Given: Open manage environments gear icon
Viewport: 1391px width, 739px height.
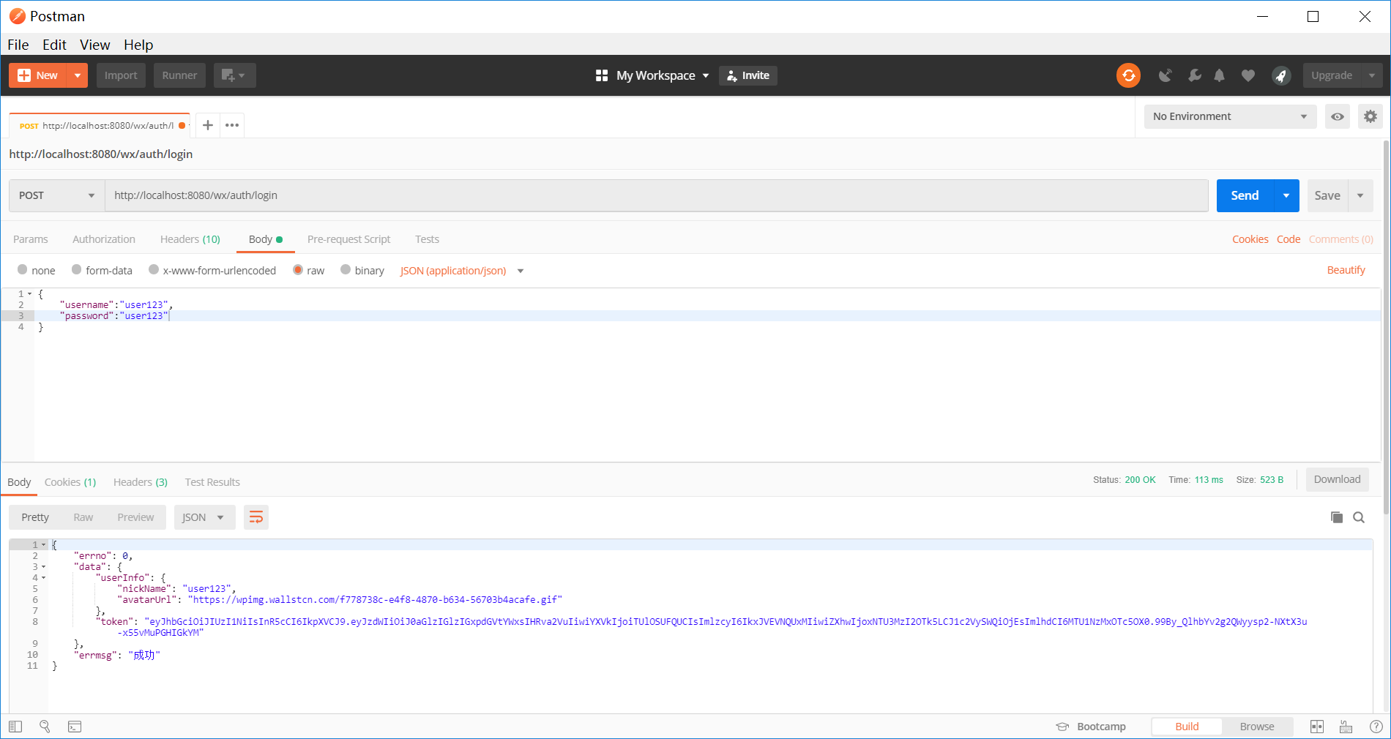Looking at the screenshot, I should point(1370,117).
